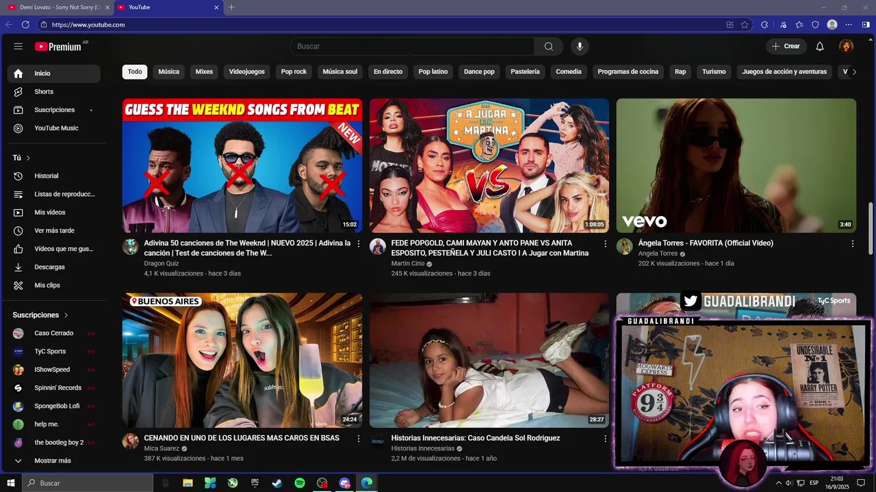Screen dimensions: 876x492
Task: Open the notifications bell
Action: coord(820,46)
